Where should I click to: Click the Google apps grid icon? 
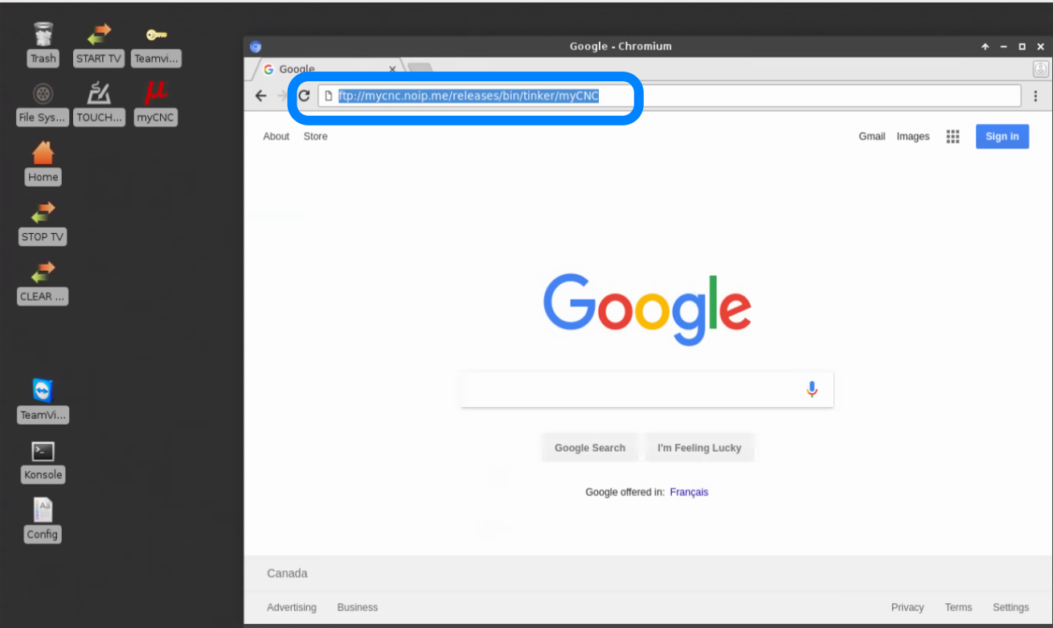953,137
